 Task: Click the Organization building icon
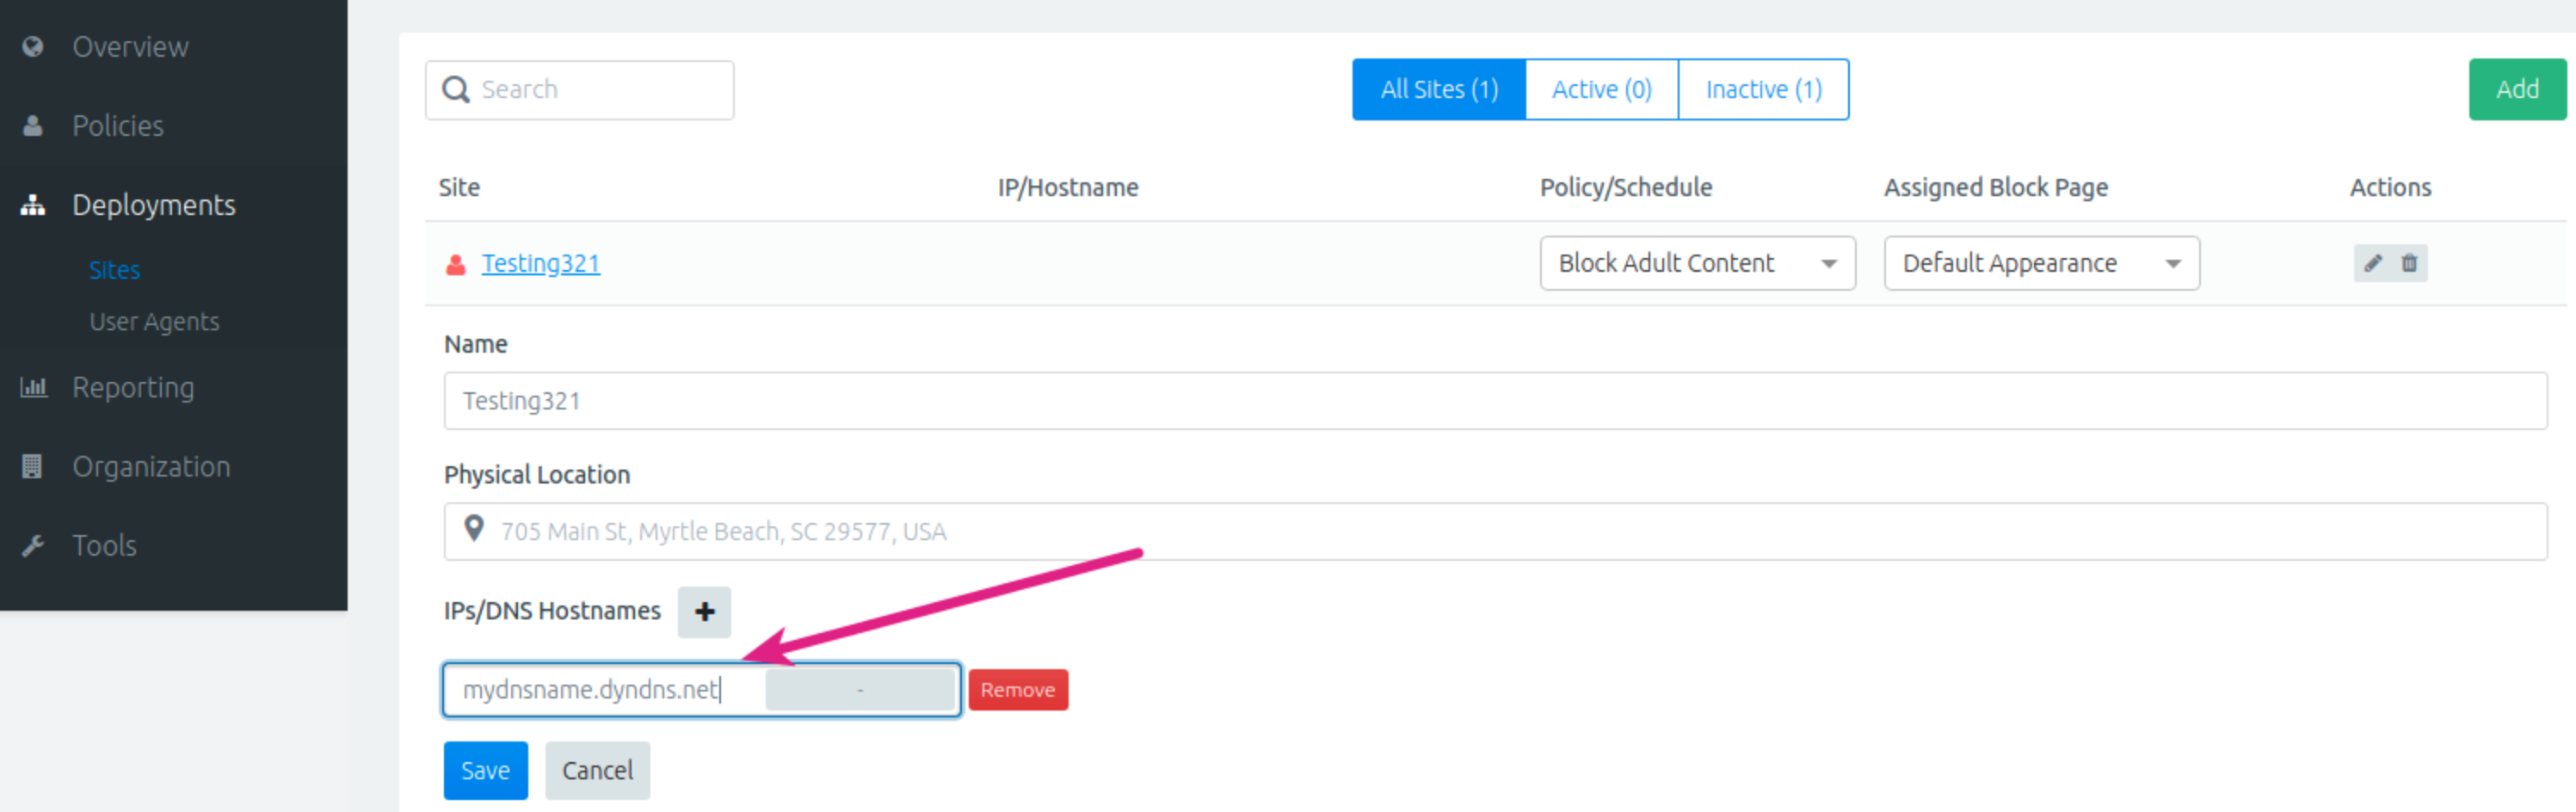coord(33,466)
